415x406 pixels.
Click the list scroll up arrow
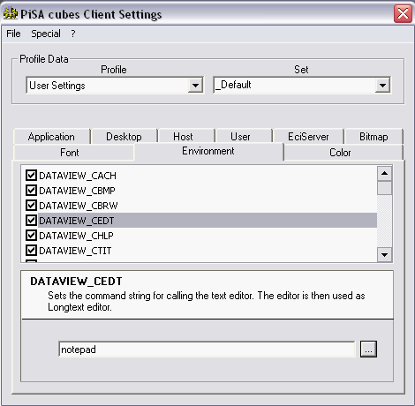pos(384,174)
